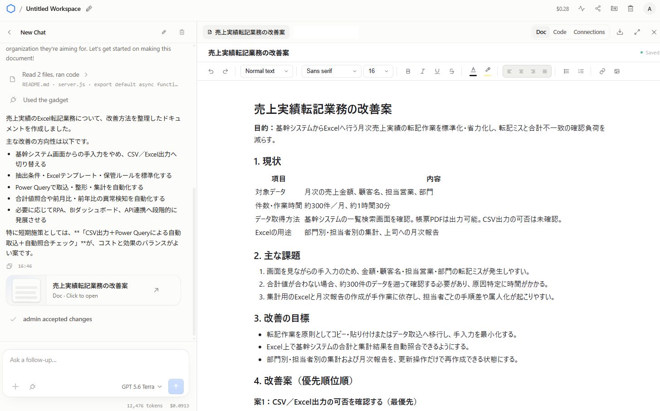Open the GPT 5.6 Terra model selector
Viewport: 660px width, 411px height.
pyautogui.click(x=142, y=387)
